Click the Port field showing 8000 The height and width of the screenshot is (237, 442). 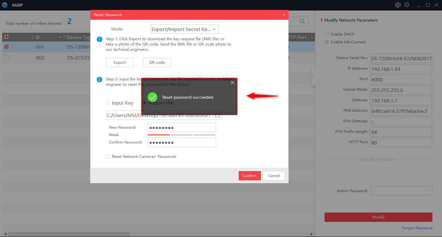click(x=401, y=80)
